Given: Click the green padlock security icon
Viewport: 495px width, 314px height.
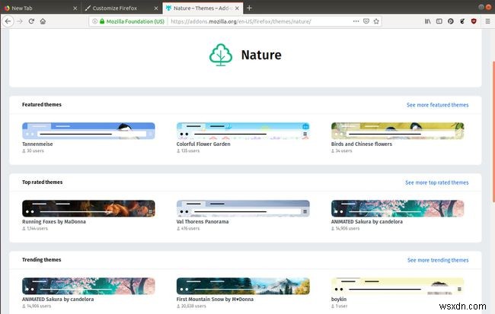Looking at the screenshot, I should click(x=102, y=21).
